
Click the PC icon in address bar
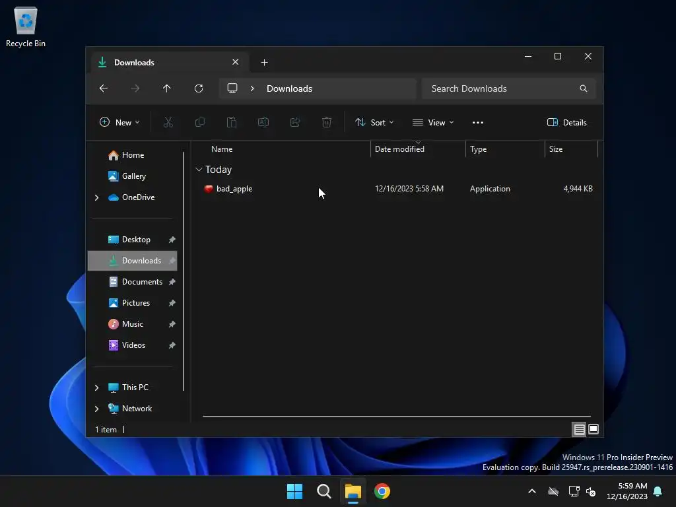(x=232, y=88)
